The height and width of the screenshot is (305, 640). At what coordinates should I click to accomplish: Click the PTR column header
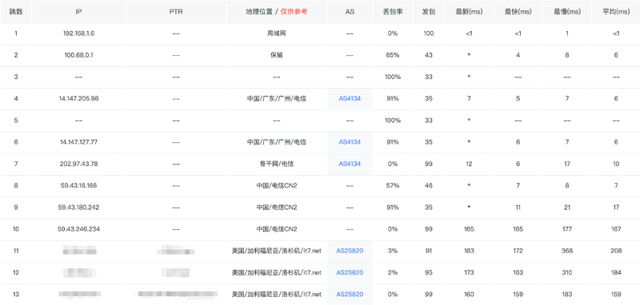click(176, 12)
